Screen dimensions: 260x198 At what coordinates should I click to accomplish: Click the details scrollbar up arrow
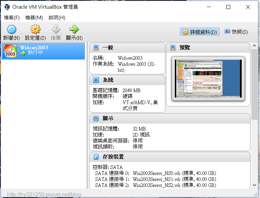tap(254, 46)
